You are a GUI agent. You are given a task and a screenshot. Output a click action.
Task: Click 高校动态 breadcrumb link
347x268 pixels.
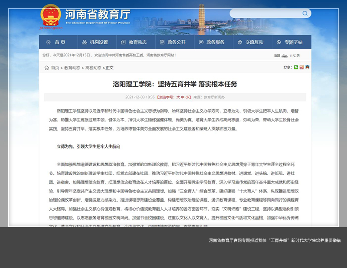pyautogui.click(x=93, y=68)
